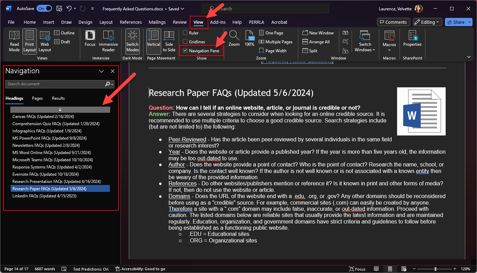
Task: Select Print Layout from status bar
Action: pos(390,269)
